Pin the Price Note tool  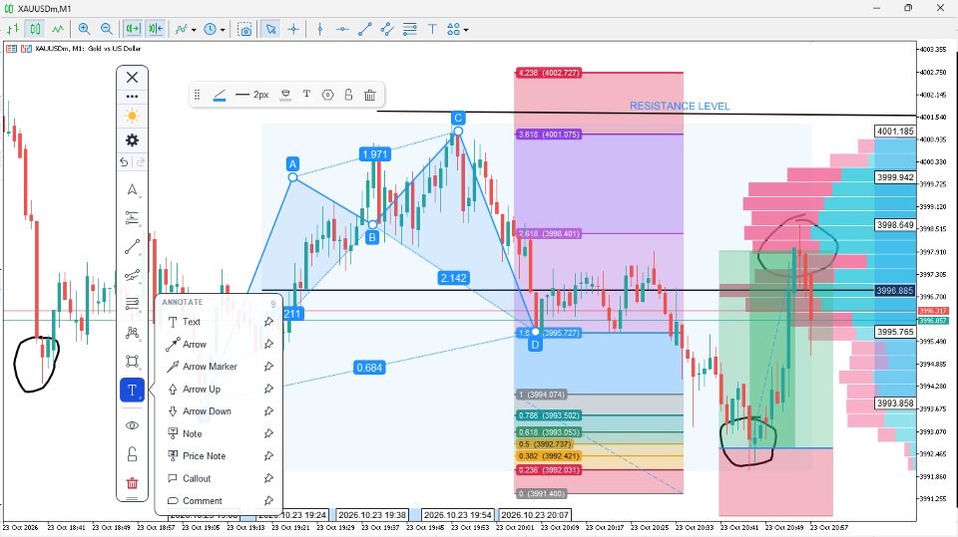click(268, 456)
